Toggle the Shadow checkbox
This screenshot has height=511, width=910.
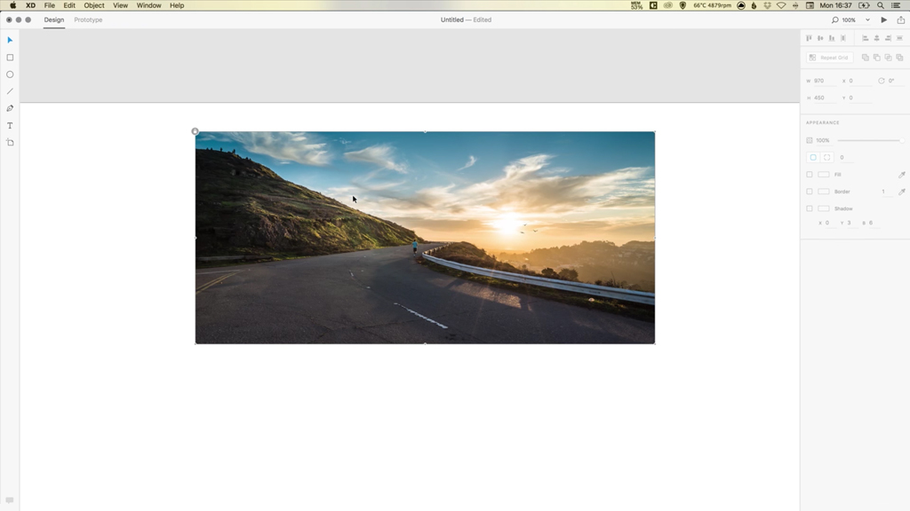pos(808,208)
